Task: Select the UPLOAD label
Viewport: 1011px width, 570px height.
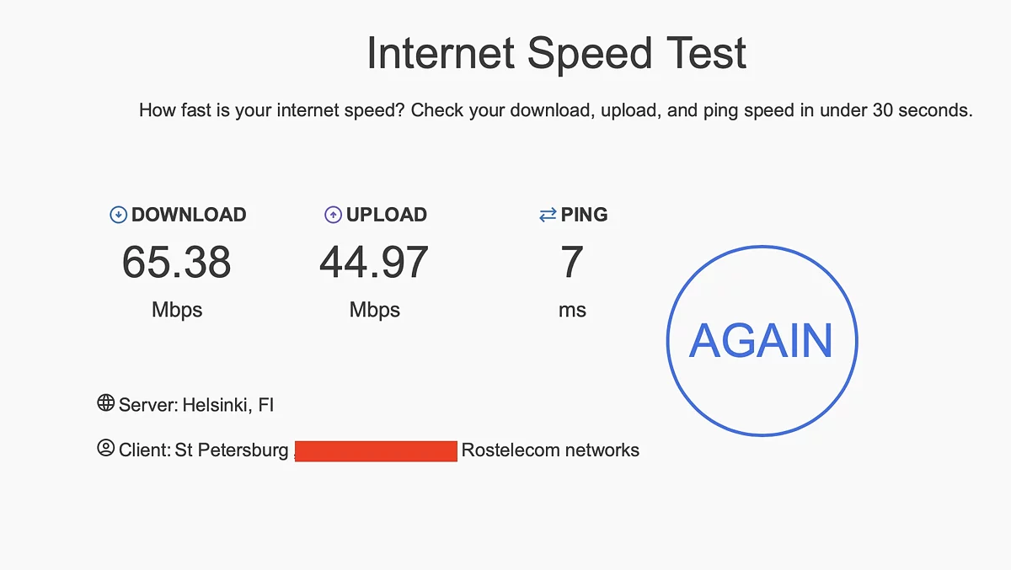Action: point(387,215)
